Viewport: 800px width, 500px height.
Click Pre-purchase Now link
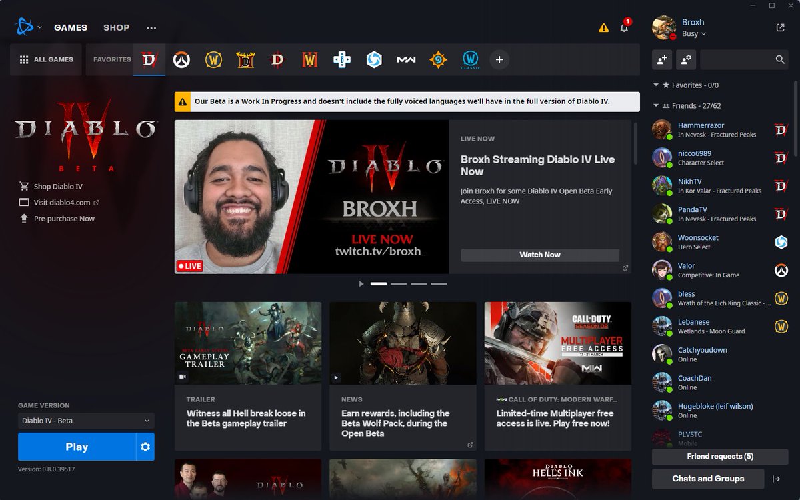tap(58, 219)
